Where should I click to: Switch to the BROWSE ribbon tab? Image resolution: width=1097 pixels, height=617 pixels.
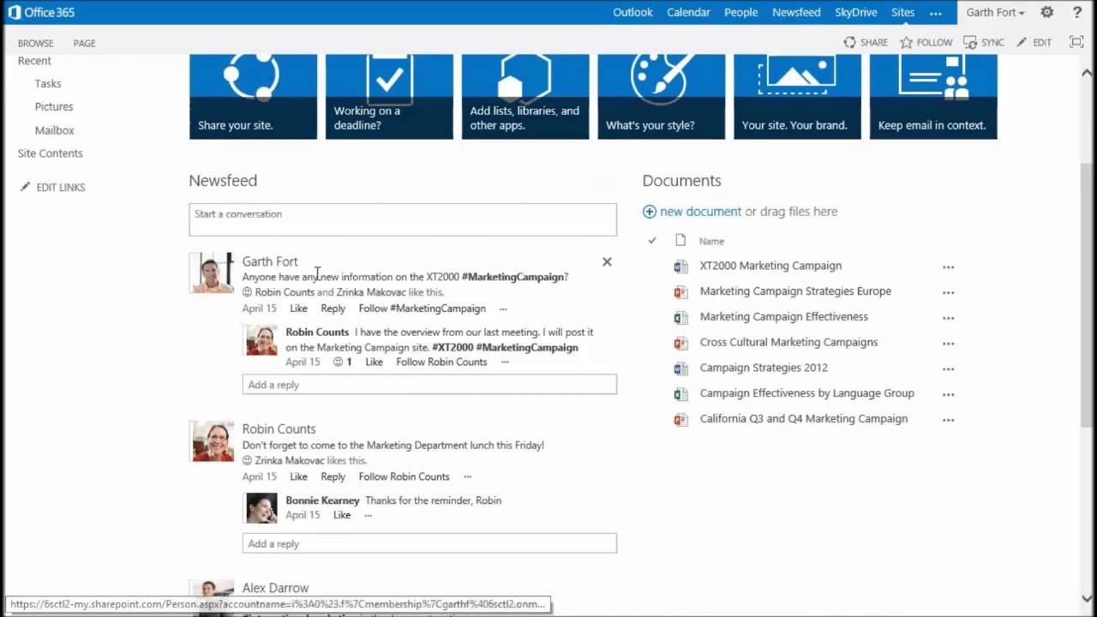(x=35, y=43)
